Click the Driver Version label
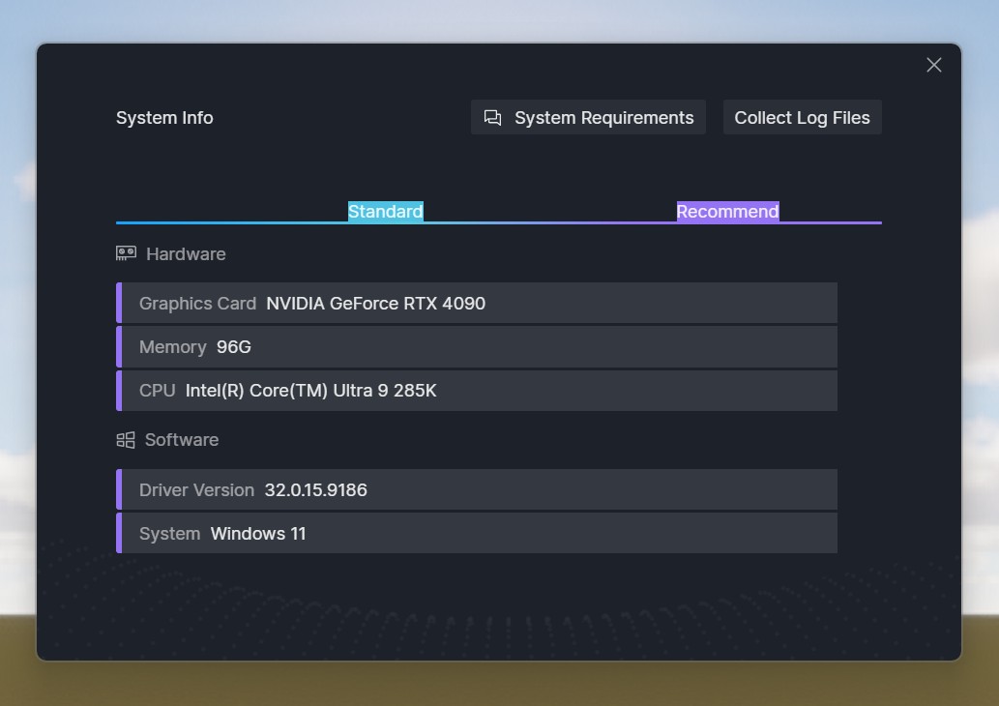Viewport: 999px width, 706px height. [x=196, y=490]
